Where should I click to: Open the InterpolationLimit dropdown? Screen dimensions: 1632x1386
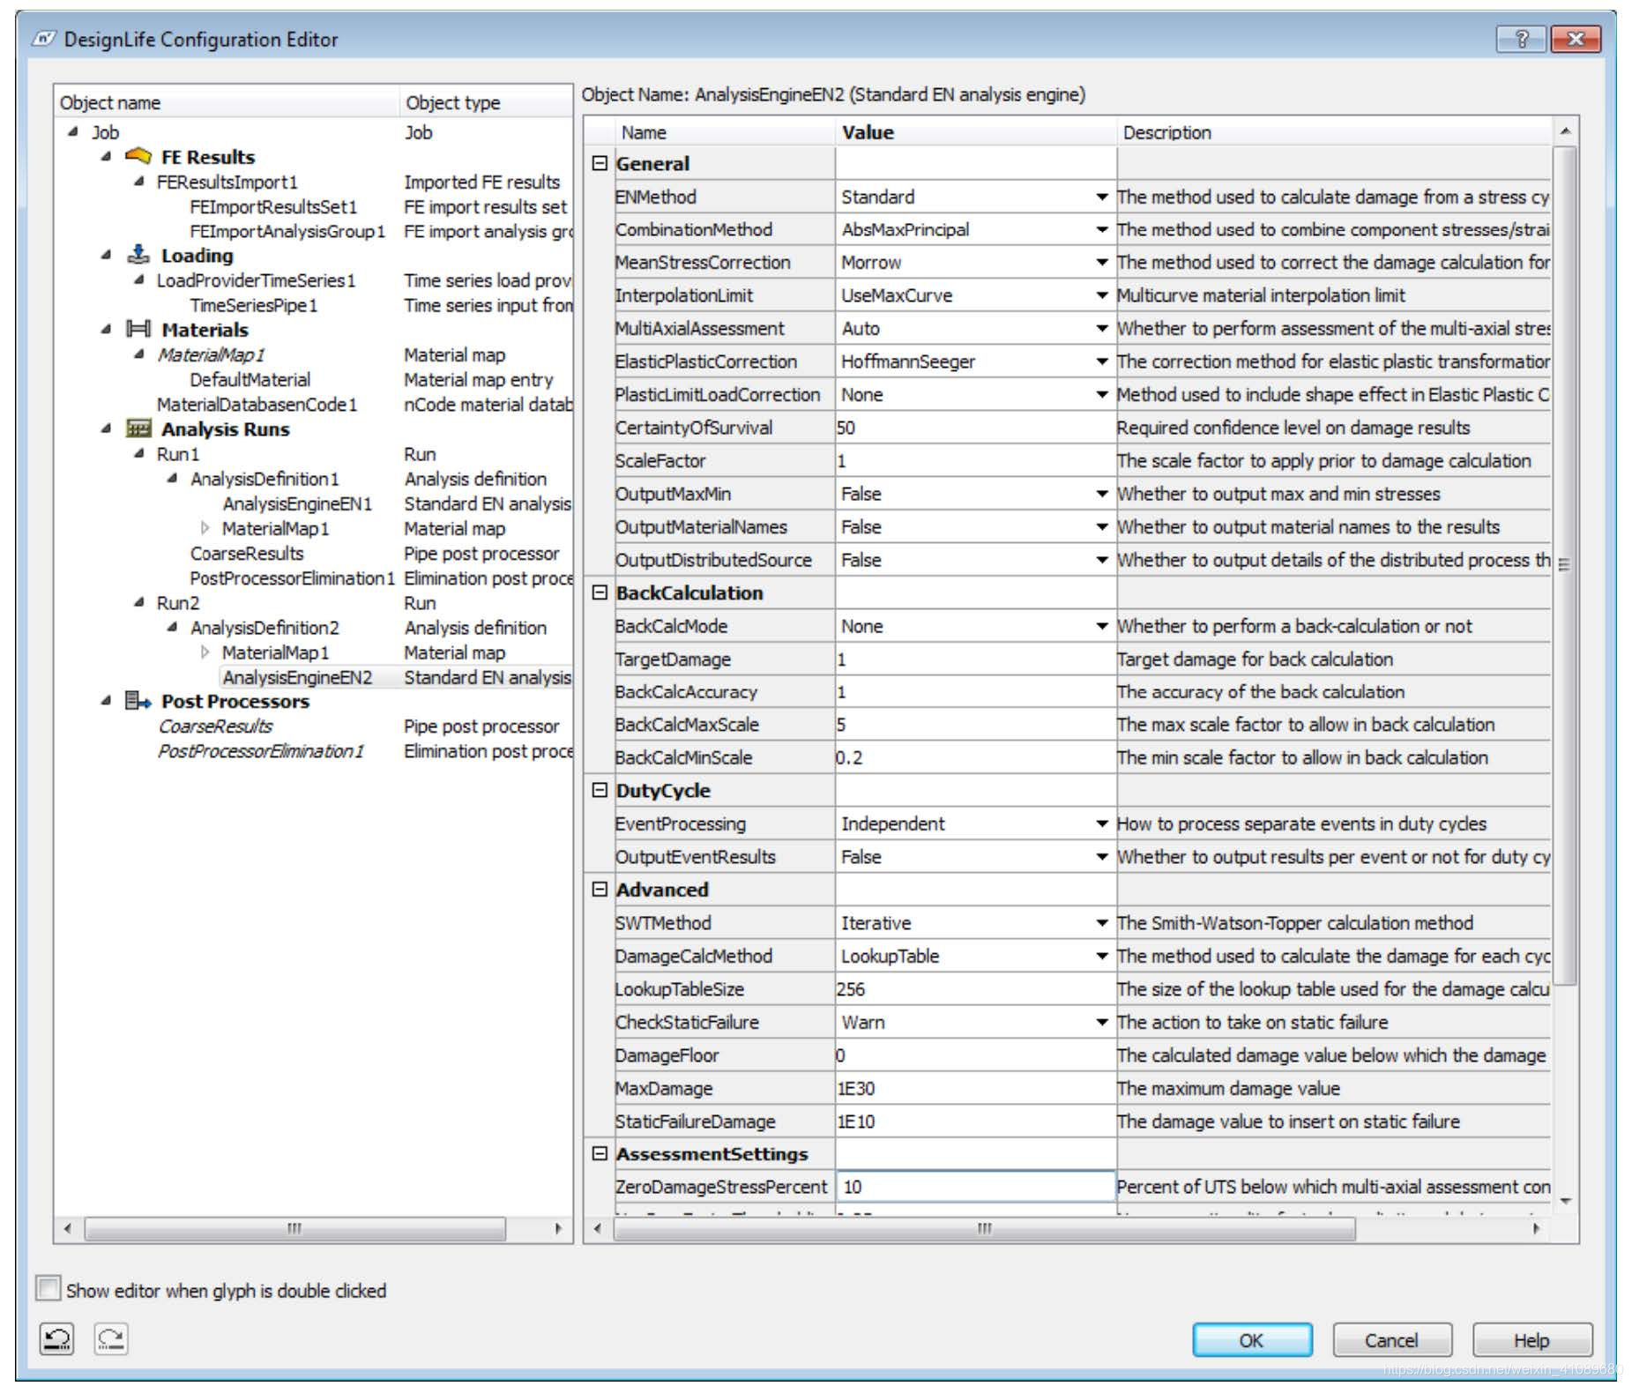1102,295
